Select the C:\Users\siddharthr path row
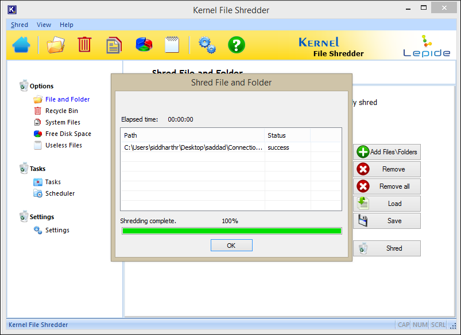 click(231, 147)
